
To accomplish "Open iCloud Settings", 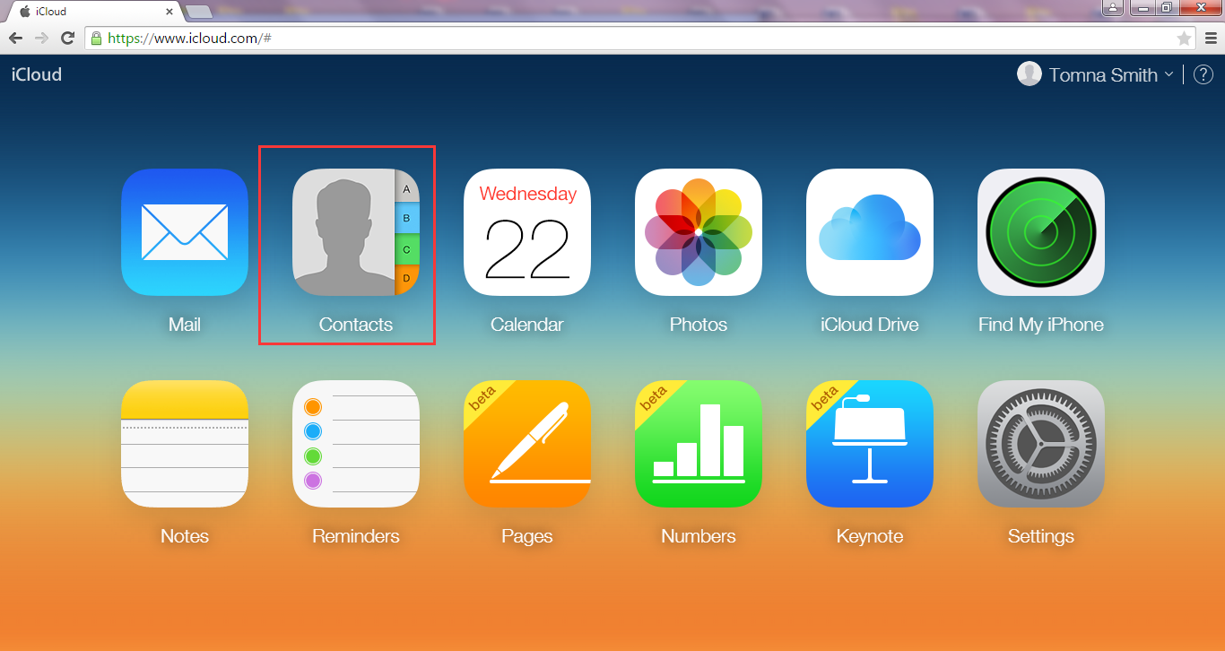I will coord(1040,444).
